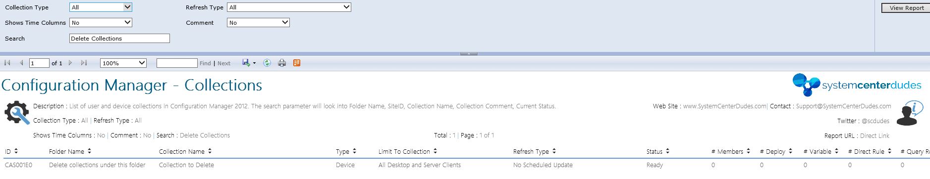Toggle sort on Status column

point(667,151)
